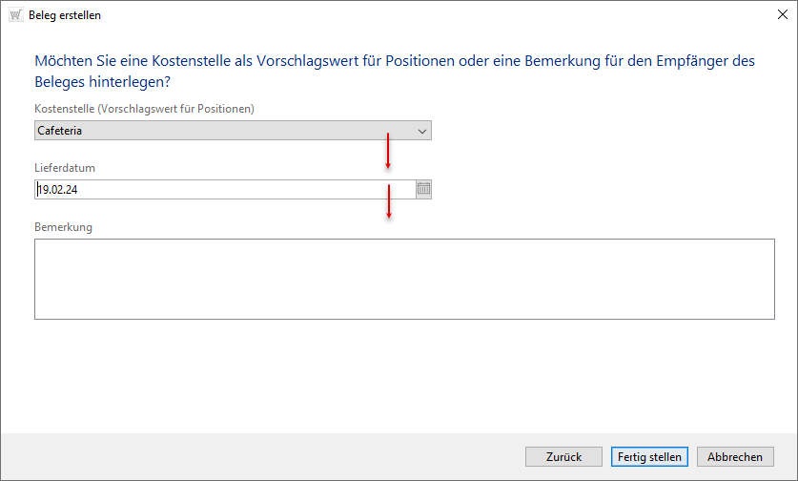Click the Kostenstelle (Vorschlagswert für Positionen) label
Image resolution: width=798 pixels, height=481 pixels.
144,109
